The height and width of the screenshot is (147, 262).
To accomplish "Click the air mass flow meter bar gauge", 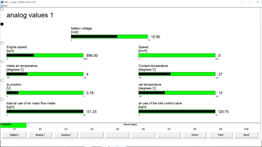I will pyautogui.click(x=45, y=112).
